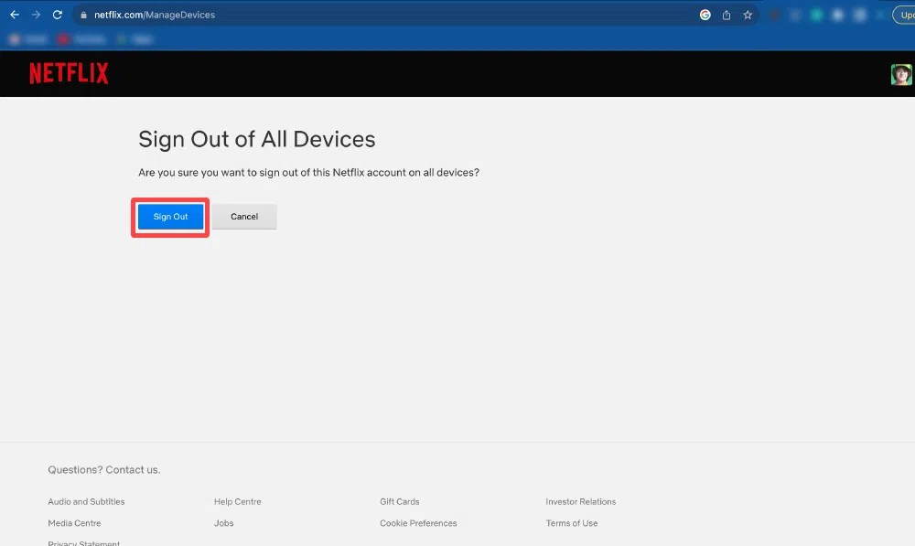Click the browser back arrow
The width and height of the screenshot is (915, 546).
click(x=14, y=15)
